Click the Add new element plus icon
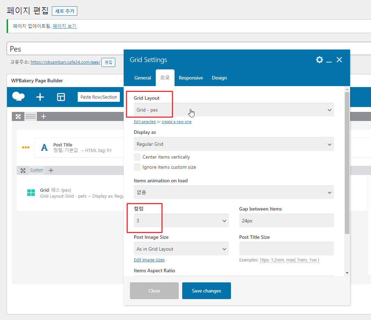The width and height of the screenshot is (371, 320). (x=40, y=97)
